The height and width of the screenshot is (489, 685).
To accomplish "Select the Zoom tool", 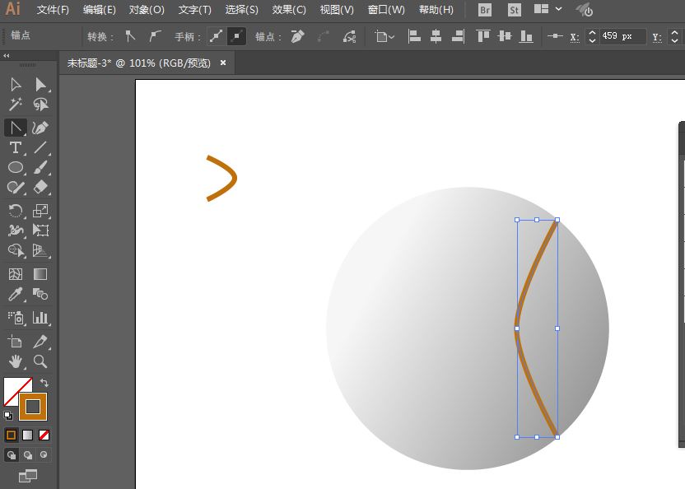I will point(40,361).
